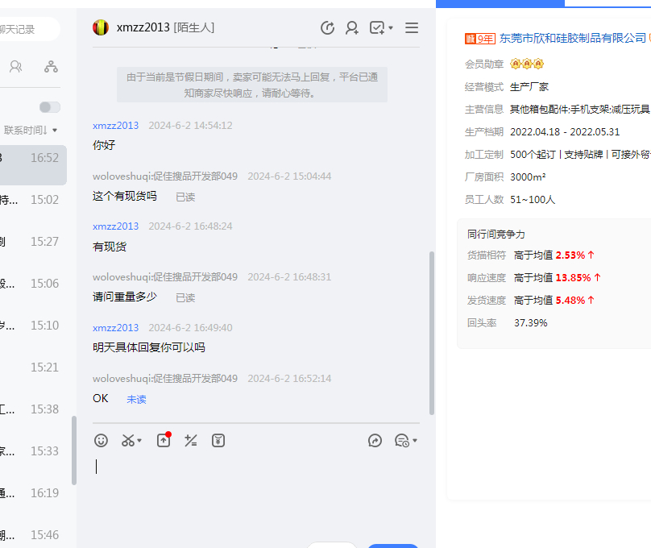Expand the 联系时间 sort dropdown
This screenshot has width=651, height=548.
[x=55, y=130]
